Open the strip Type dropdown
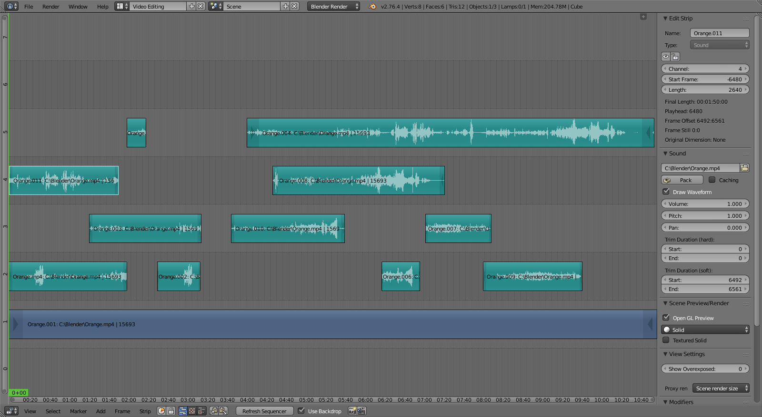 (720, 45)
